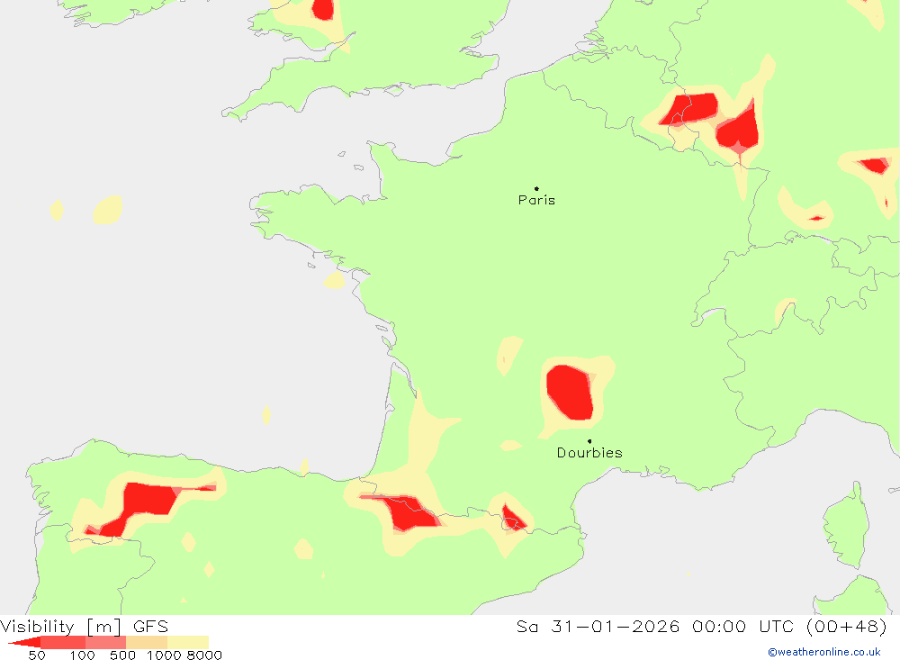Click the 00:00 UTC time text
Screen dimensions: 900x660
742,626
